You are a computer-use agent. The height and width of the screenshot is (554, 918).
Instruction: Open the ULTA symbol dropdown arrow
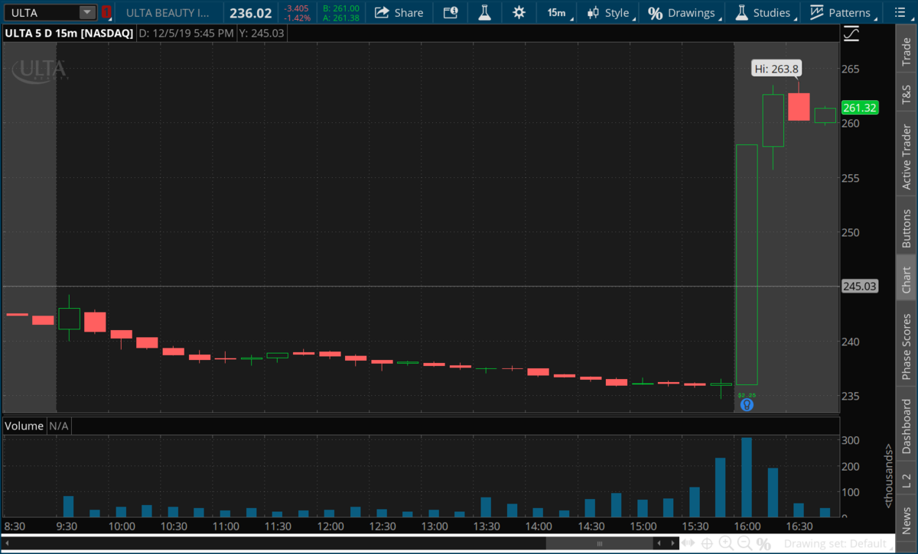87,12
